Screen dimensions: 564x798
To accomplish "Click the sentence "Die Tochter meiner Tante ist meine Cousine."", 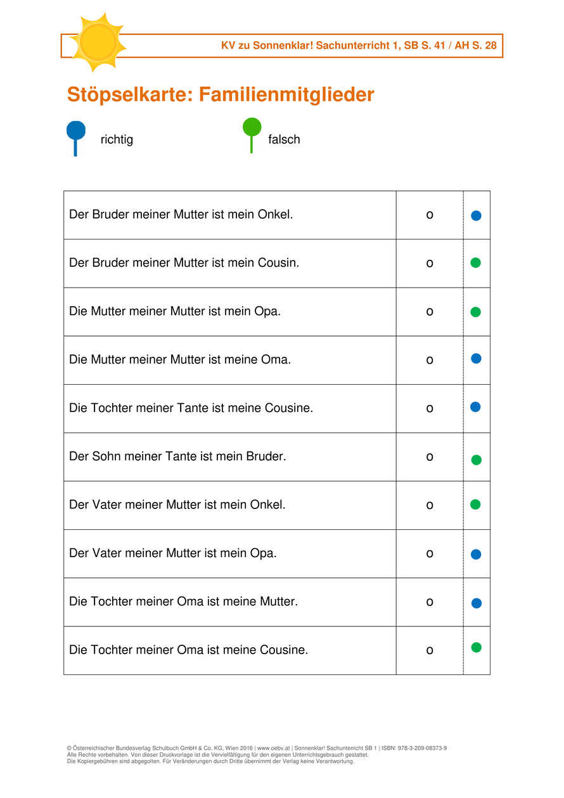I will click(x=191, y=408).
